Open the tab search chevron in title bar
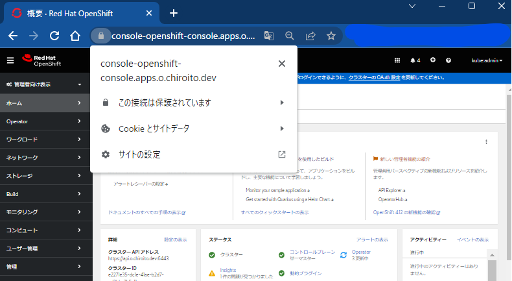Screen dimensions: 512x281 pyautogui.click(x=412, y=6)
